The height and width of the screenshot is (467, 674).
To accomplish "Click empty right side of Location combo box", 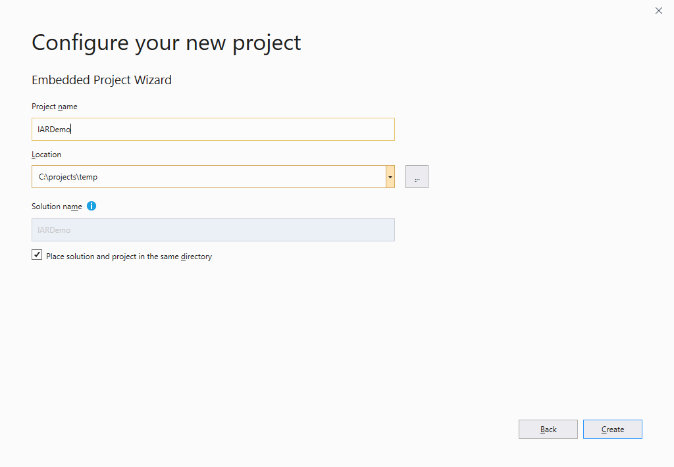I will pyautogui.click(x=263, y=177).
